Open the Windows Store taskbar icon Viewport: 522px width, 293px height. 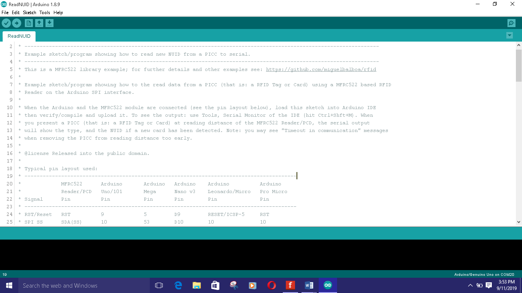click(215, 285)
